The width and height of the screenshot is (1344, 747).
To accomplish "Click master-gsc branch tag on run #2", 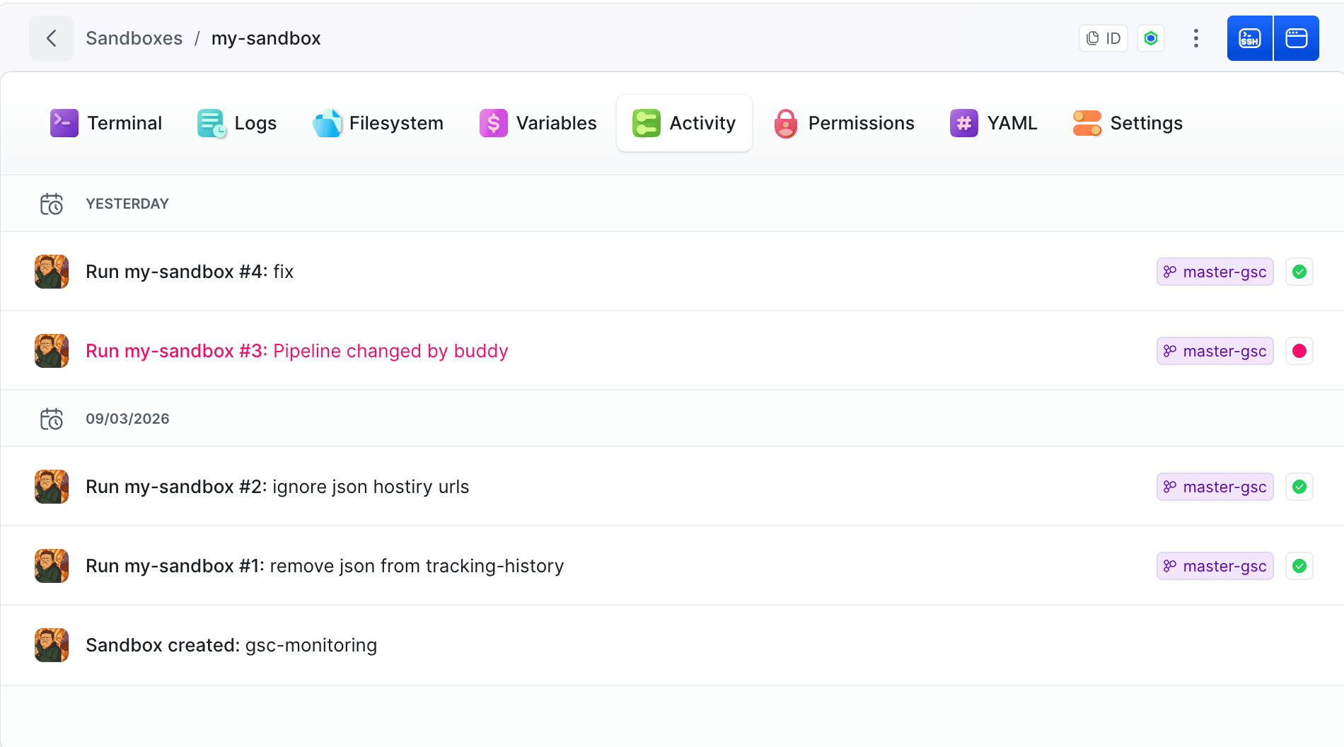I will point(1215,487).
